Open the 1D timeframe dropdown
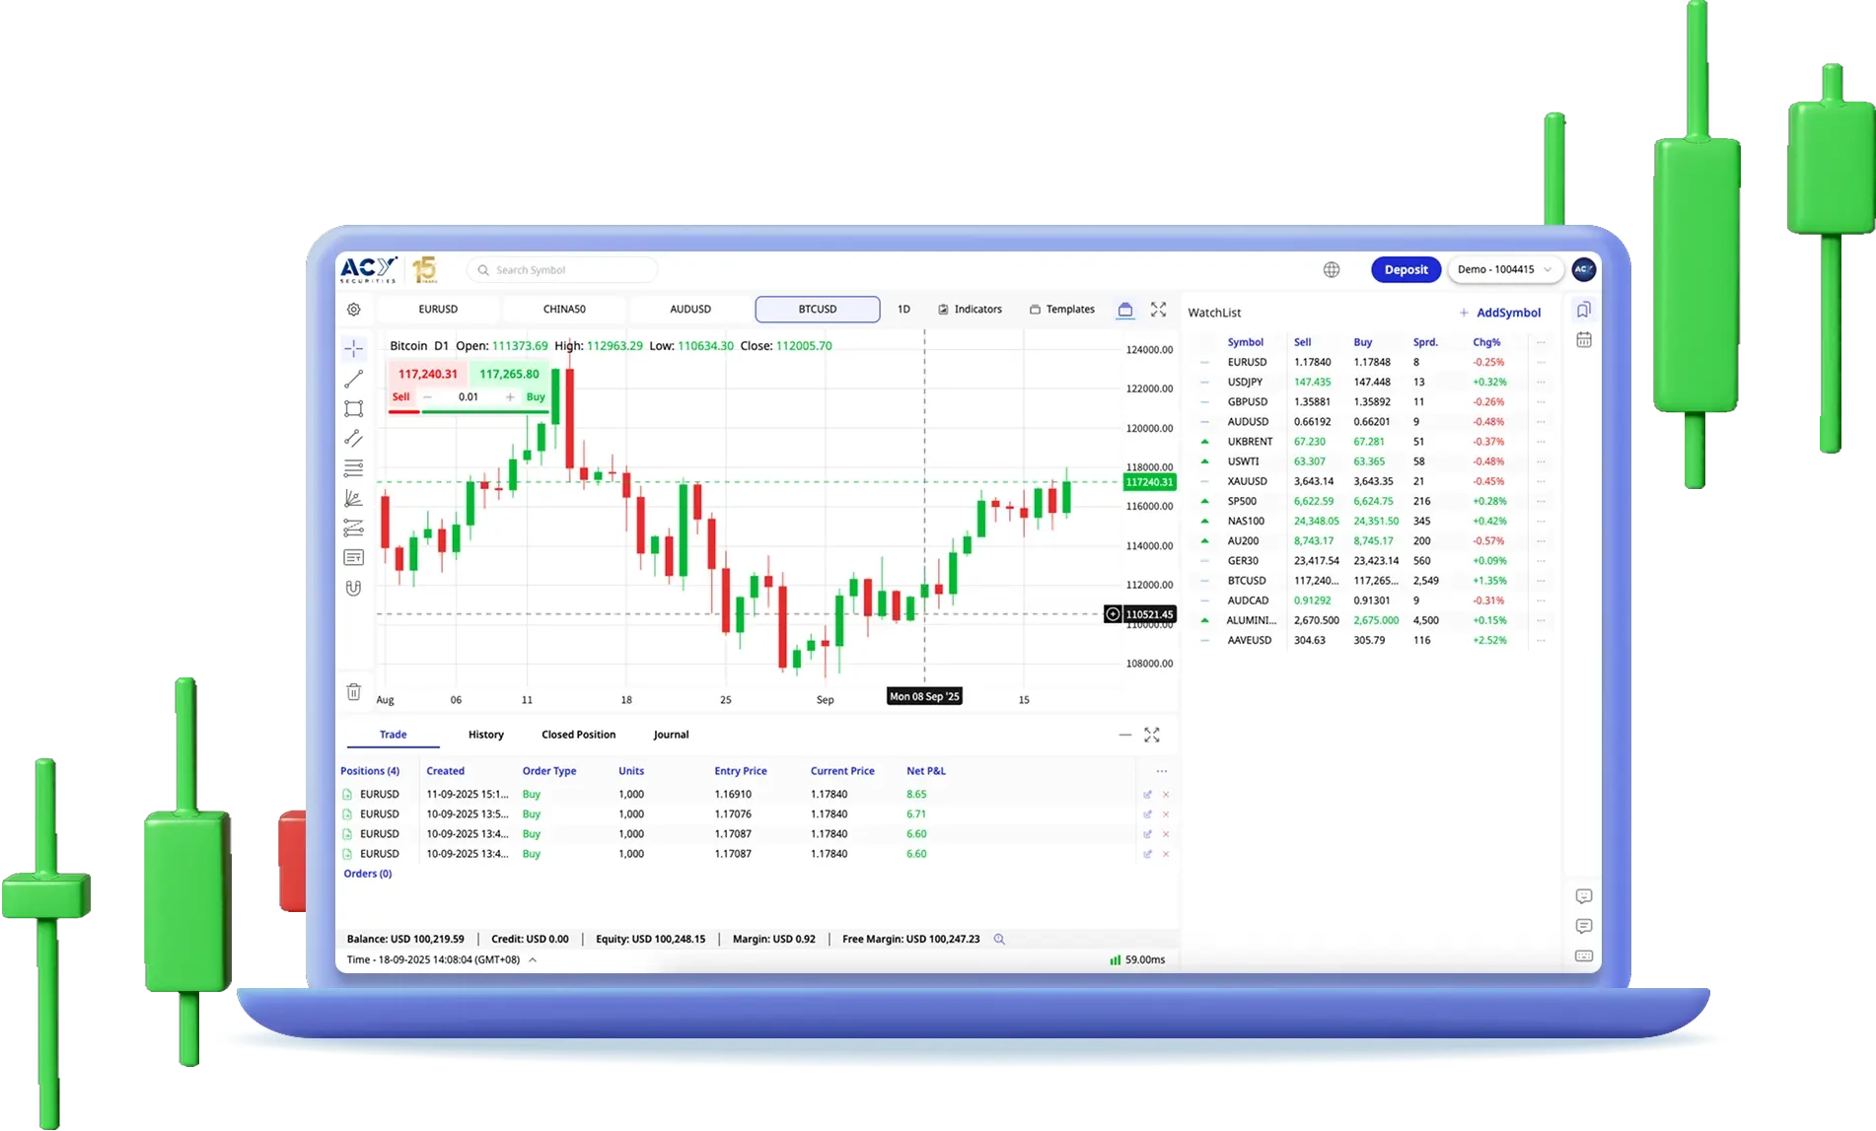This screenshot has height=1131, width=1876. click(902, 309)
